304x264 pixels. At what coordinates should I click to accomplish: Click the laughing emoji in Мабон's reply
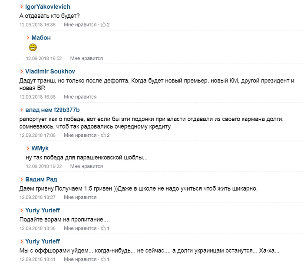(x=33, y=47)
